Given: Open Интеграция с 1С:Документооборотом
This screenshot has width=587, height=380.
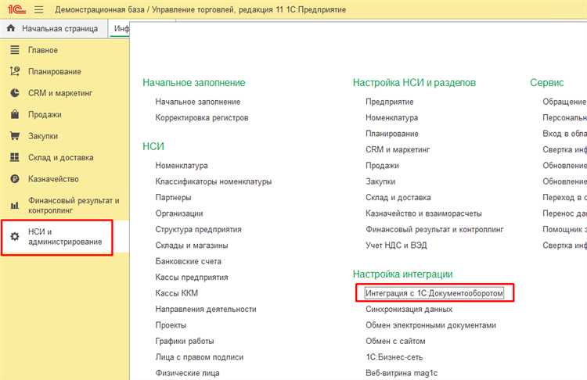Looking at the screenshot, I should (x=434, y=293).
